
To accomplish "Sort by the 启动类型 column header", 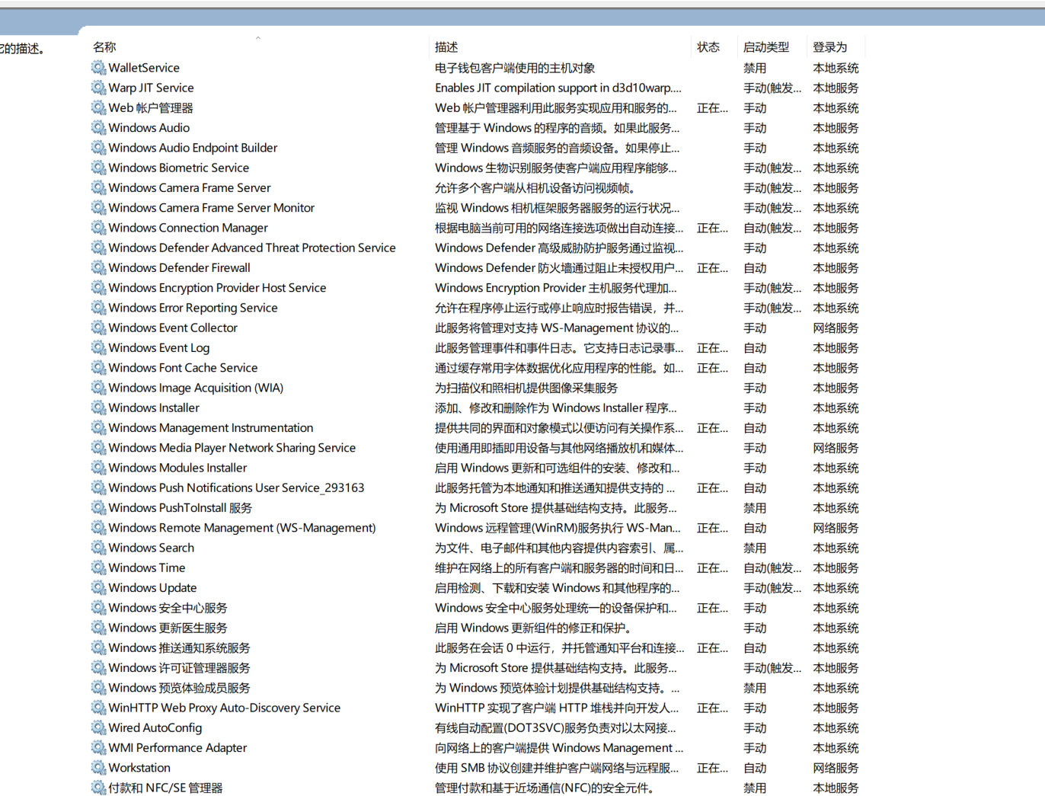I will tap(766, 47).
